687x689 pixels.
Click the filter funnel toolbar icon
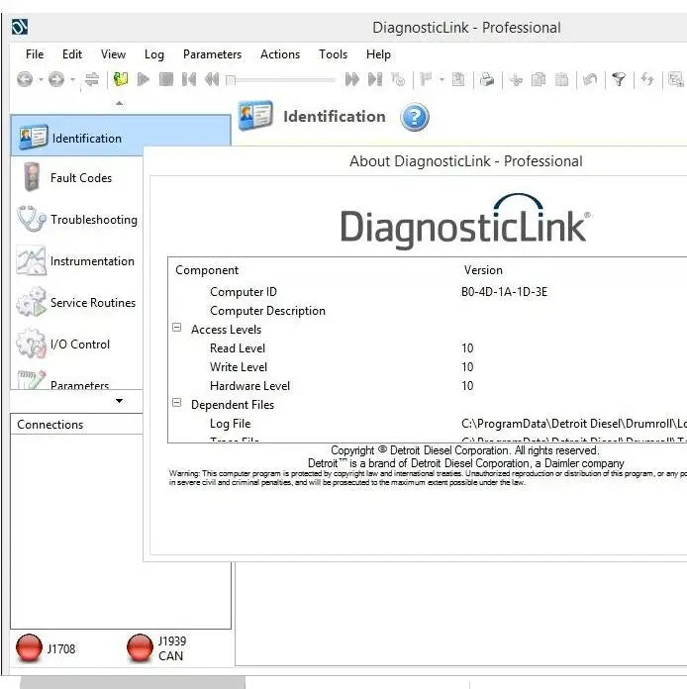coord(619,80)
